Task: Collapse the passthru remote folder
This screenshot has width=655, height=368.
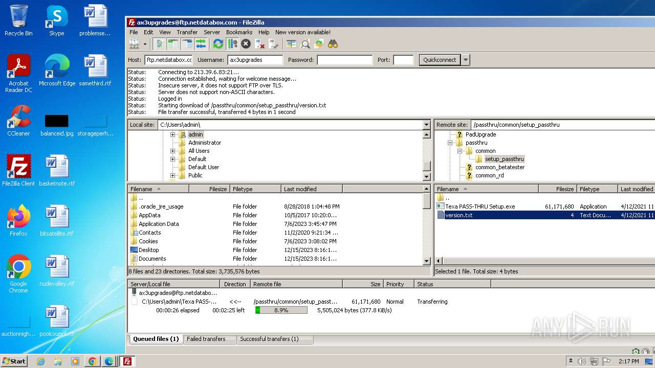Action: (450, 143)
